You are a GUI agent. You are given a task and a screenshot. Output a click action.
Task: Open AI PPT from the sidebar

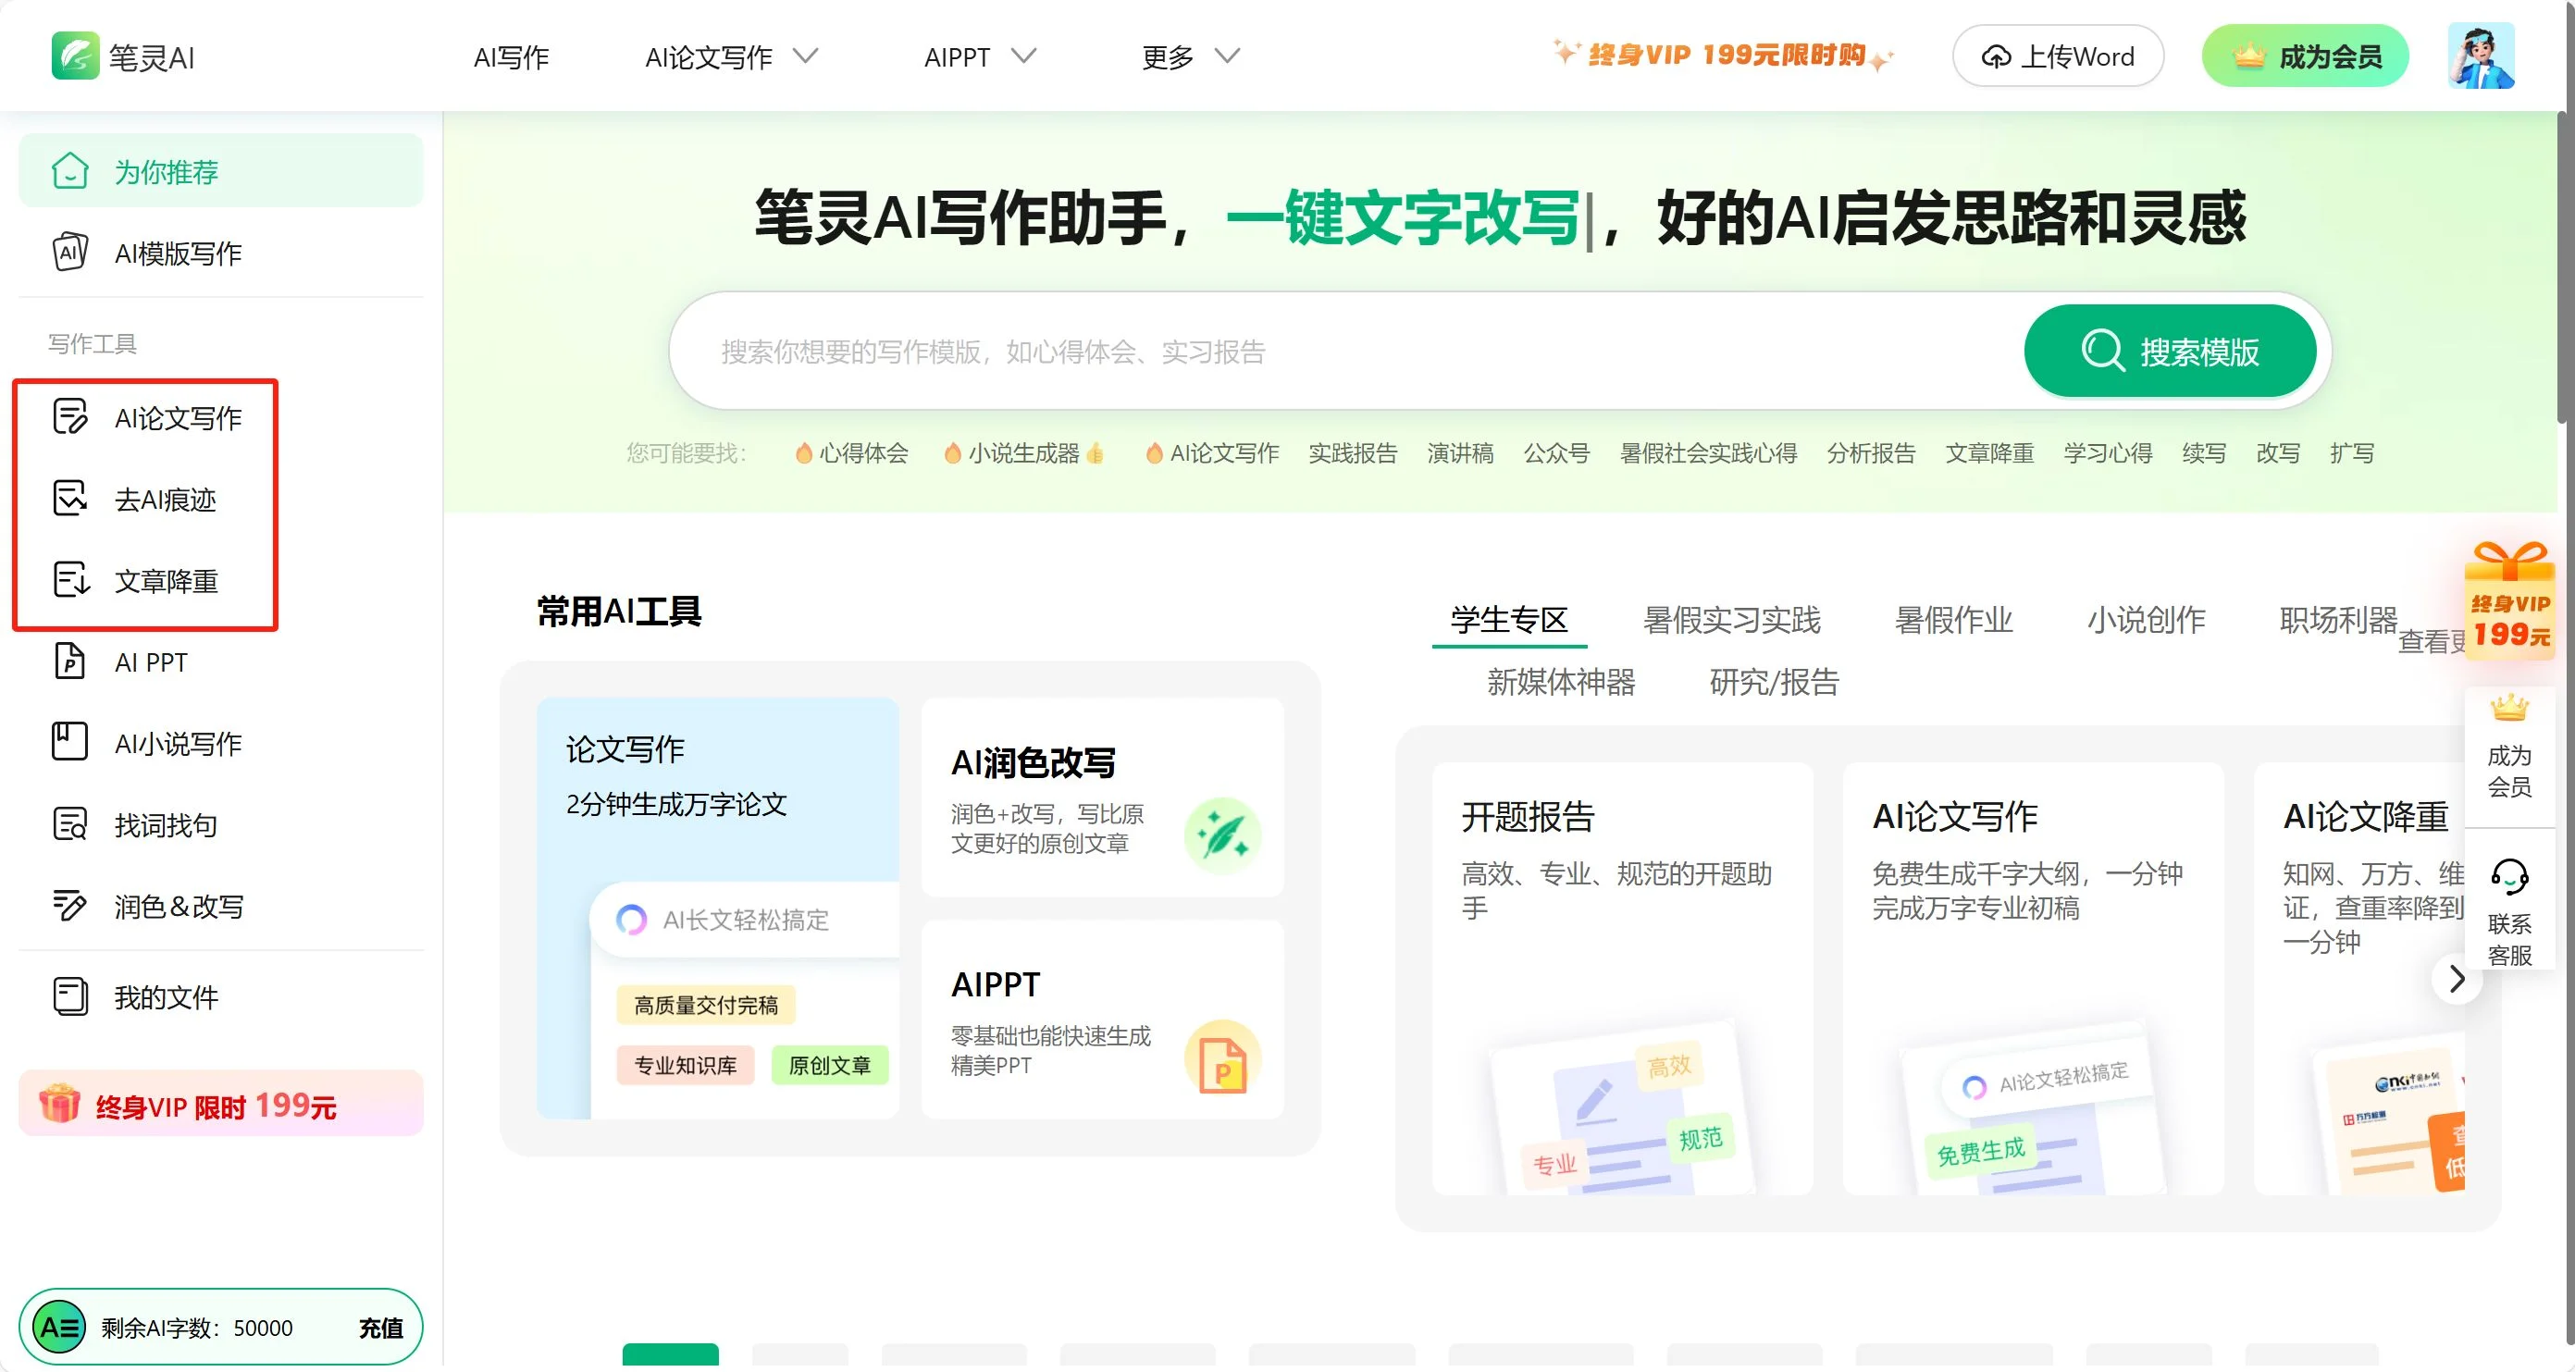[x=150, y=662]
